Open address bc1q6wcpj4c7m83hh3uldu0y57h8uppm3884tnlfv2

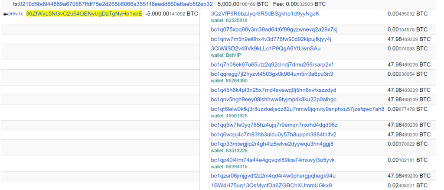(x=274, y=134)
